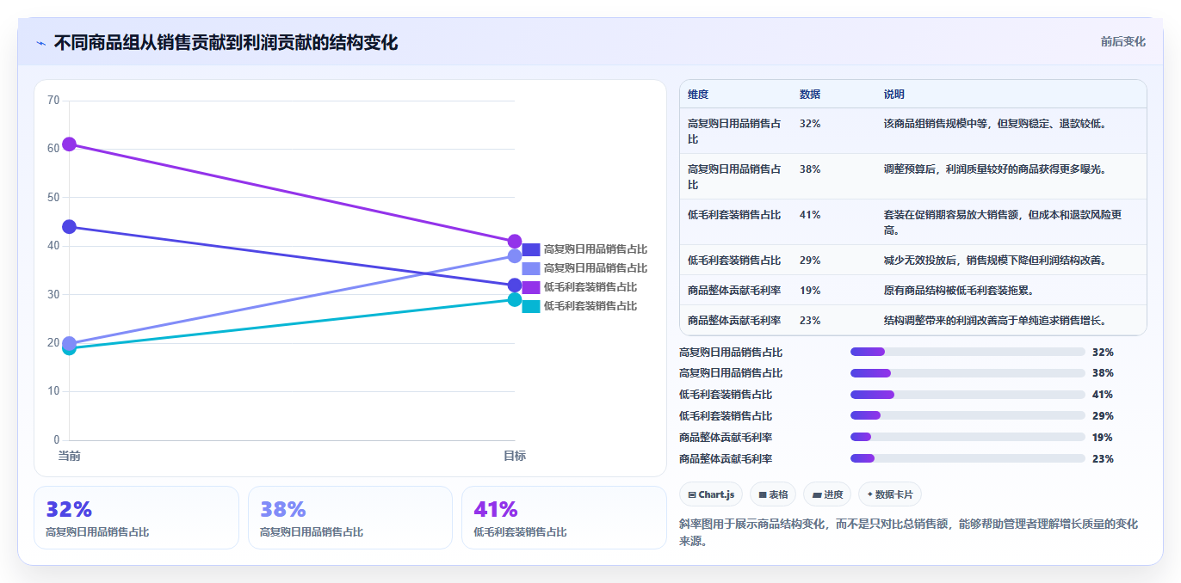
Task: Toggle the cyan legend swatch for 低毛利套装销售占比
Action: point(531,306)
